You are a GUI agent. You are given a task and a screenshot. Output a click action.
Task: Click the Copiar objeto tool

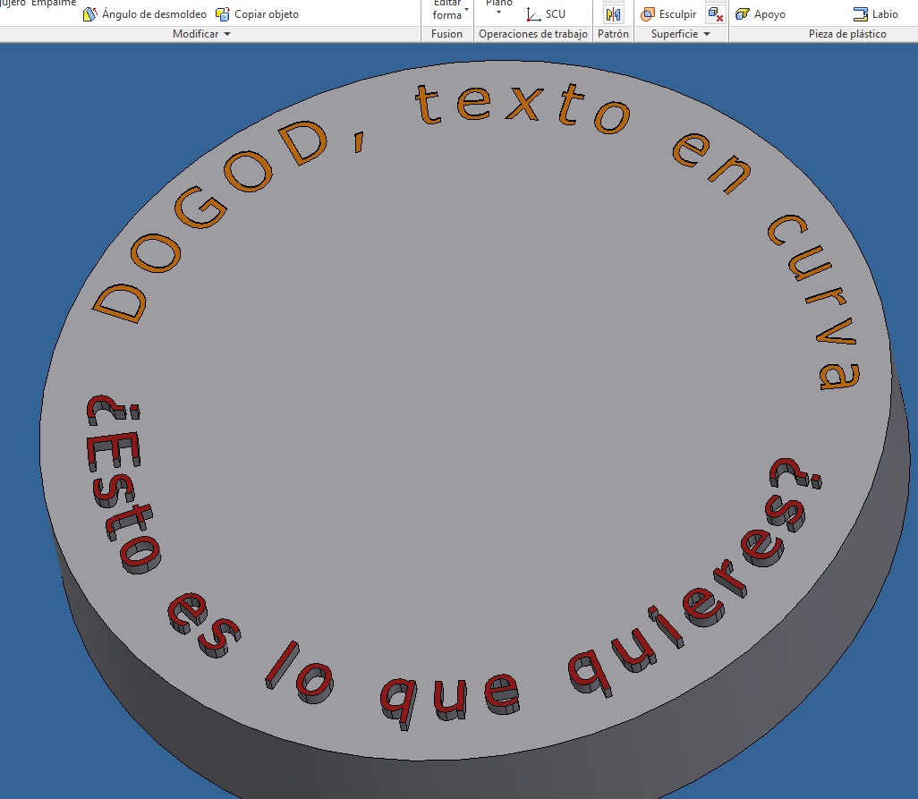point(257,14)
